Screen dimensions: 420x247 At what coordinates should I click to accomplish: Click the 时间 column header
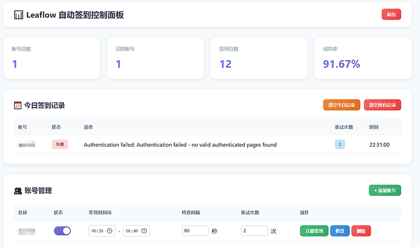pyautogui.click(x=374, y=127)
